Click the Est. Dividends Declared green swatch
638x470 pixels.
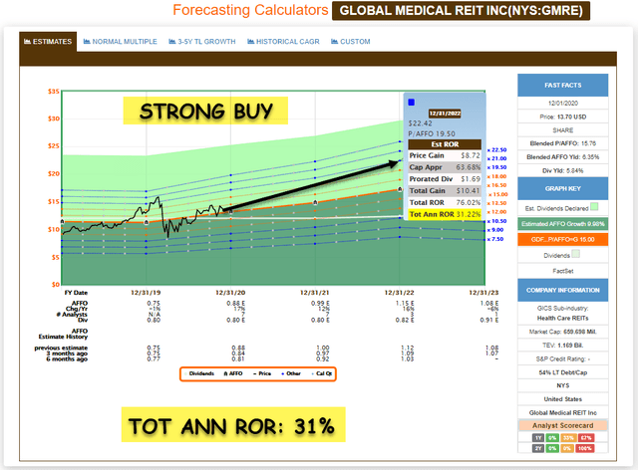[594, 206]
